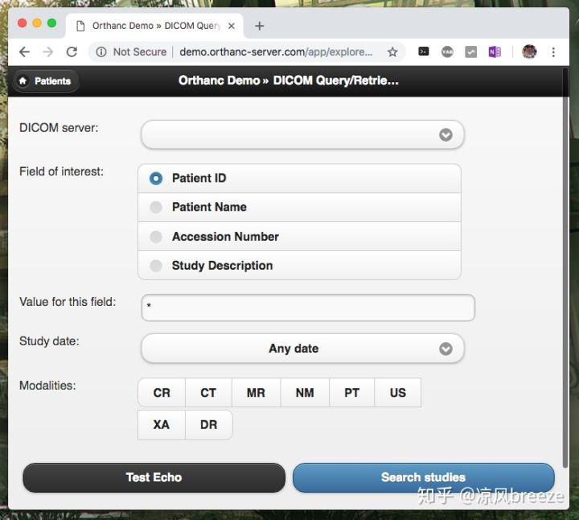Select the Accession Number radio option
The image size is (579, 520).
pyautogui.click(x=299, y=237)
